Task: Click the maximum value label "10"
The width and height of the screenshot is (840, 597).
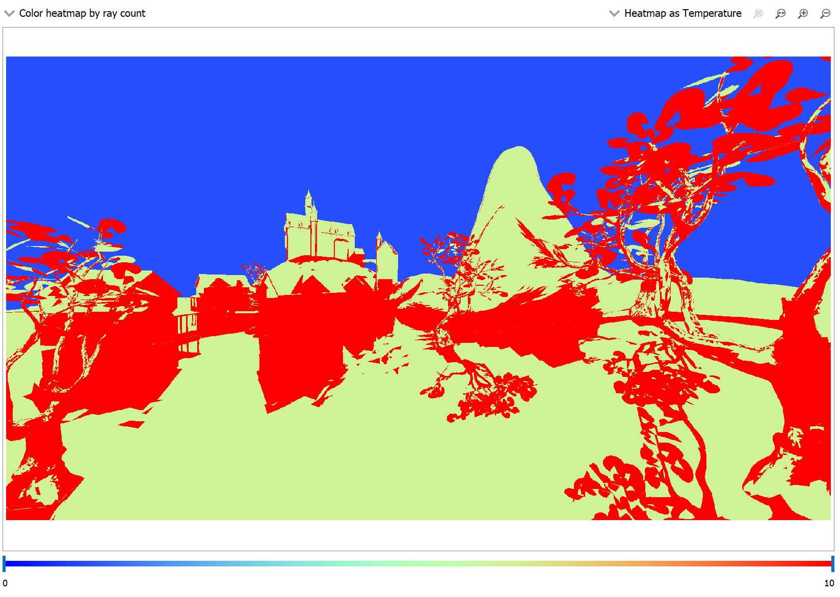Action: tap(829, 583)
